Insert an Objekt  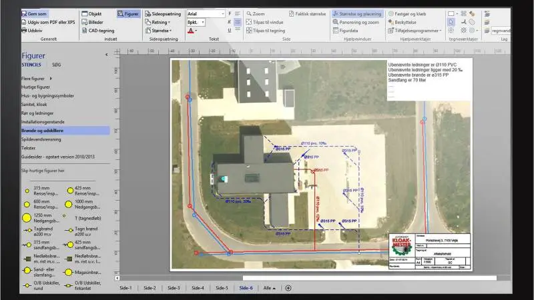91,13
